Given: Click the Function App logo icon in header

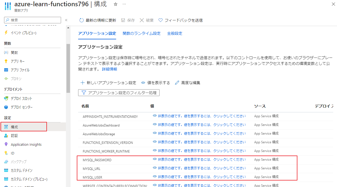Looking at the screenshot, I should pos(8,6).
